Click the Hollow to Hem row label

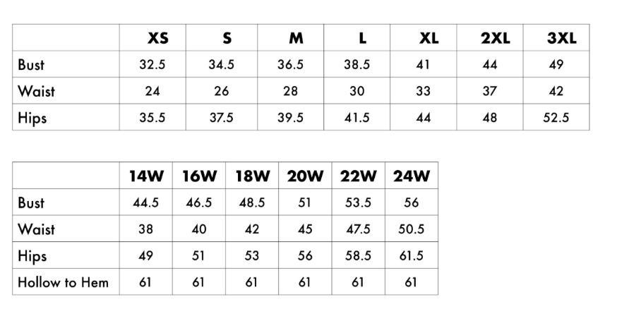click(64, 282)
